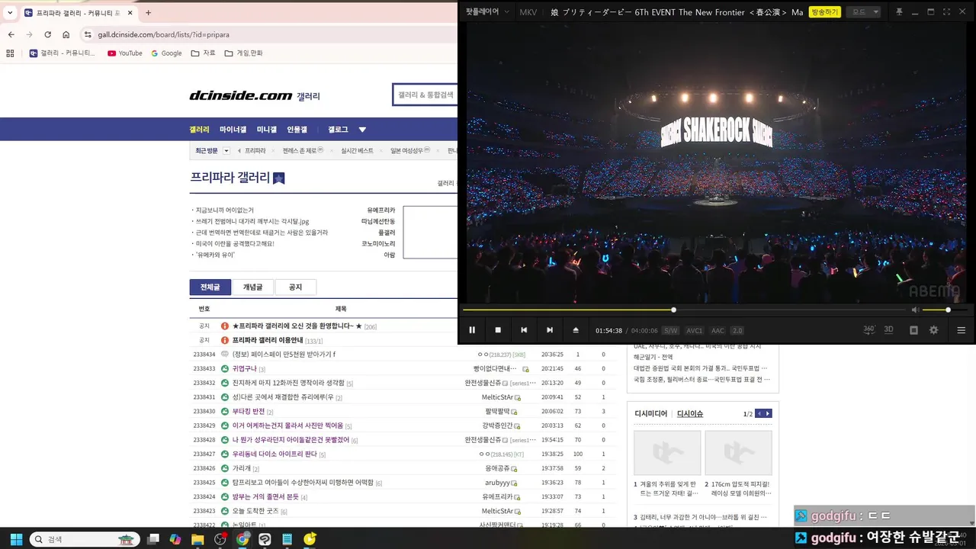Open YouTube bookmark

(x=125, y=53)
